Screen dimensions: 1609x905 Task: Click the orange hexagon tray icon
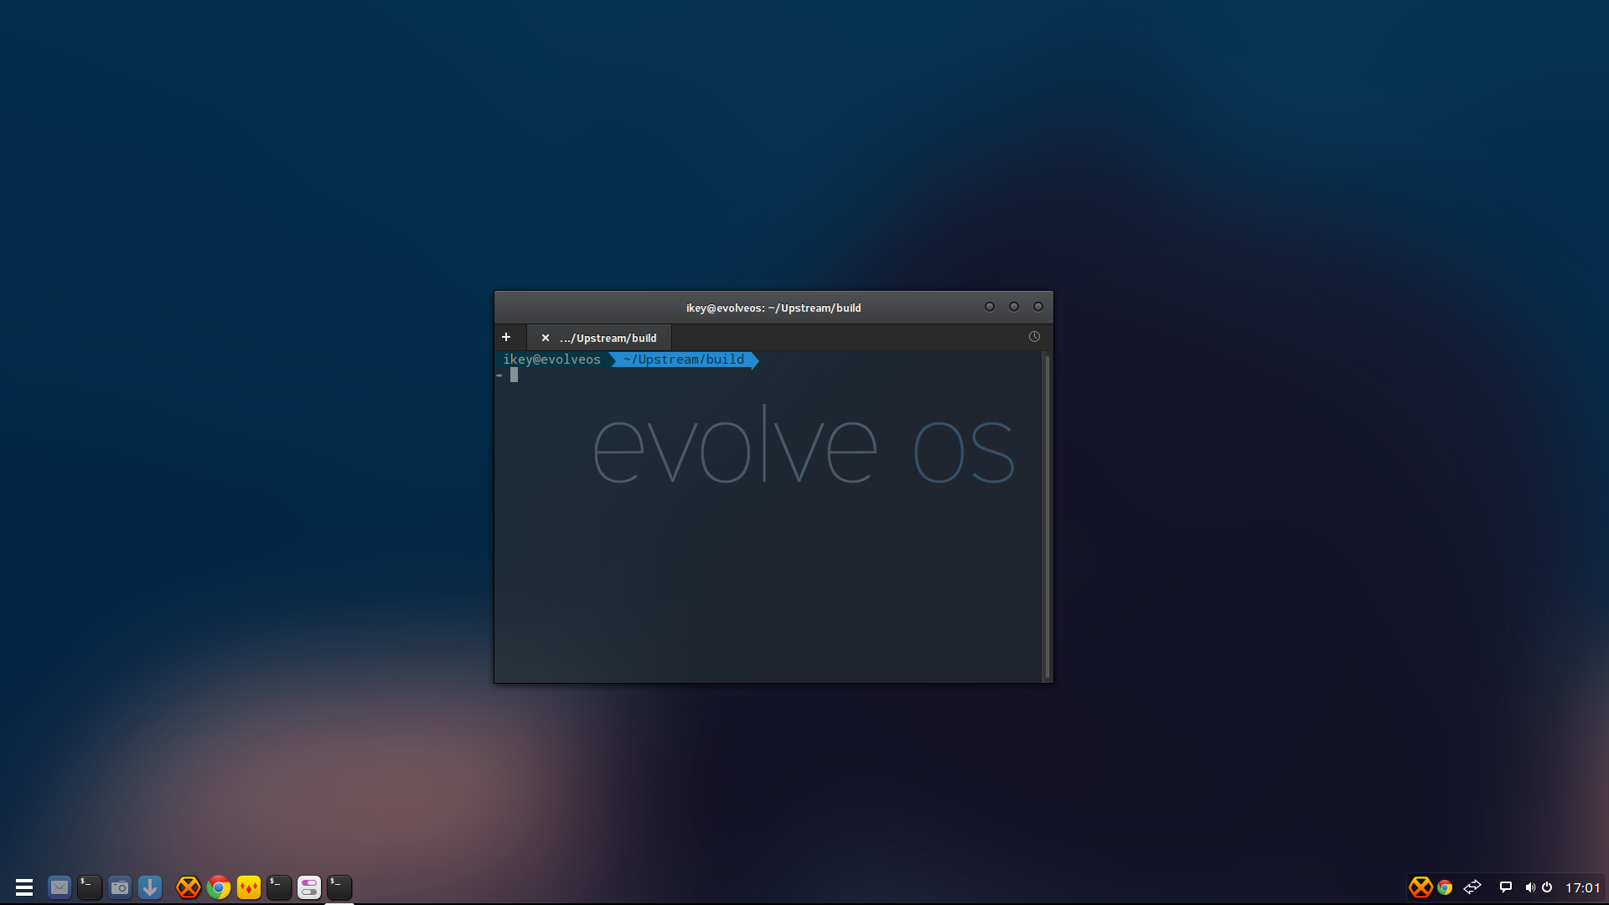coord(1420,887)
